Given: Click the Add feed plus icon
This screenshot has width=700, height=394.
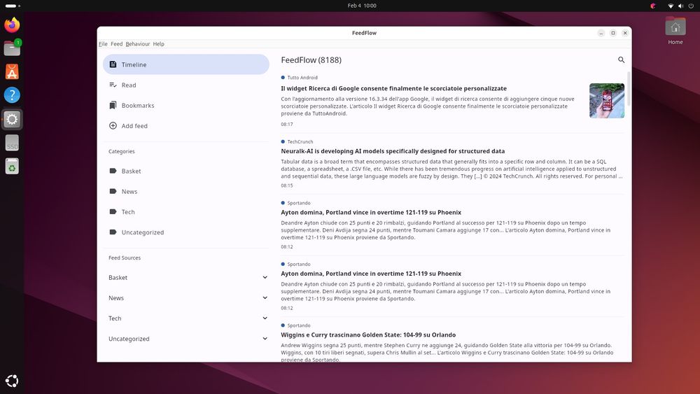Looking at the screenshot, I should (113, 126).
